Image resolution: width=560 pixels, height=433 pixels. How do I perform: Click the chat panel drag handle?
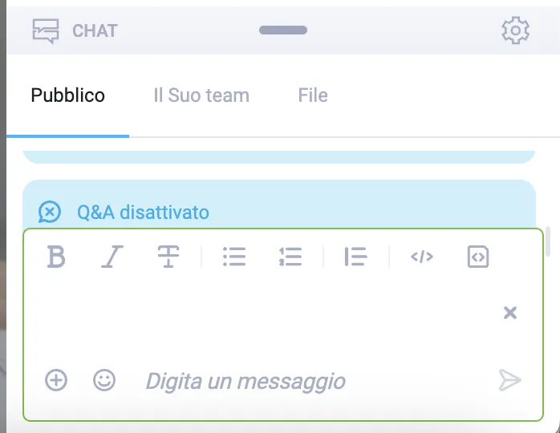[283, 30]
